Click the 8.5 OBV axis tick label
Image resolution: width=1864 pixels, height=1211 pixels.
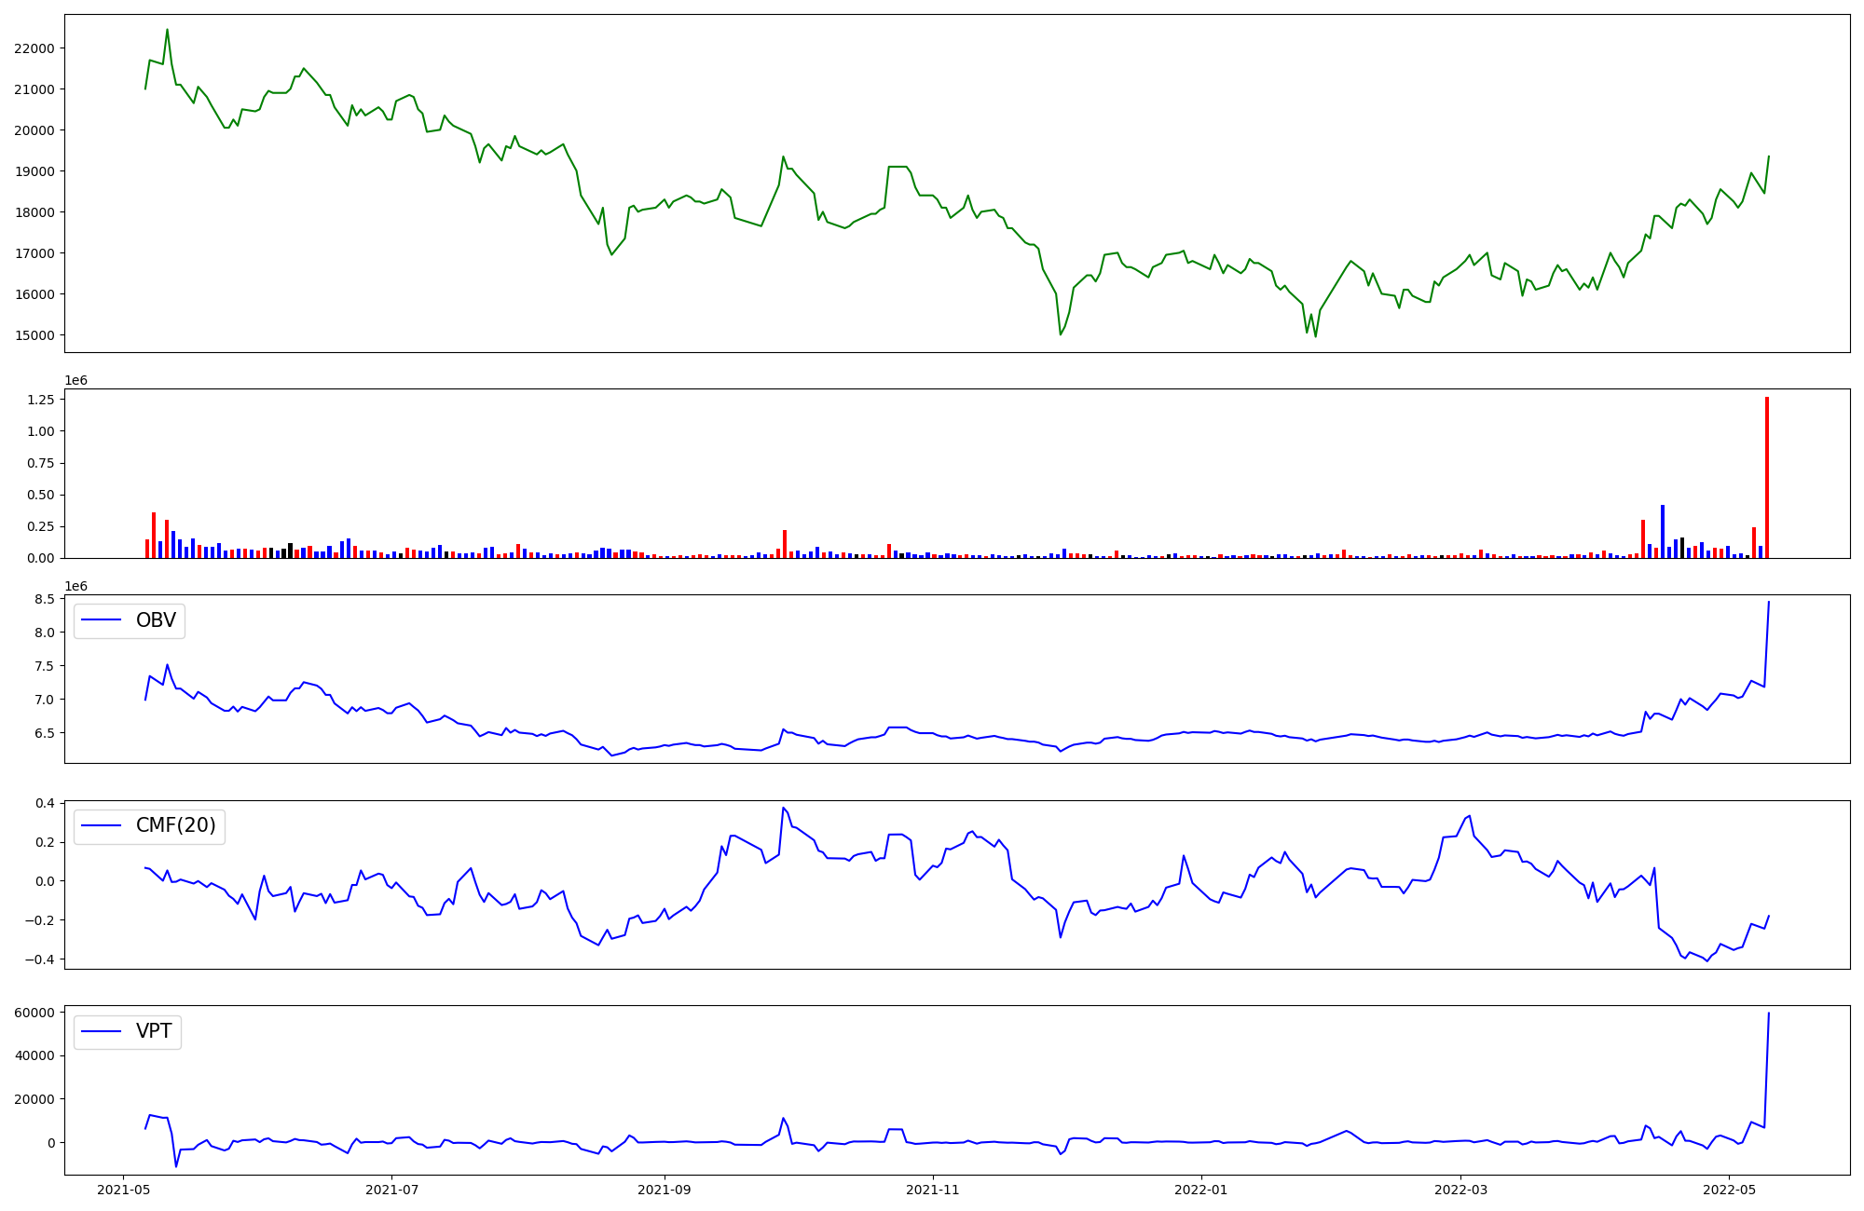tap(45, 599)
